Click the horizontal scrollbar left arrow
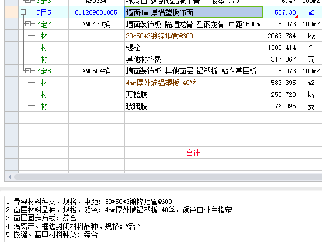The height and width of the screenshot is (242, 322). point(9,177)
